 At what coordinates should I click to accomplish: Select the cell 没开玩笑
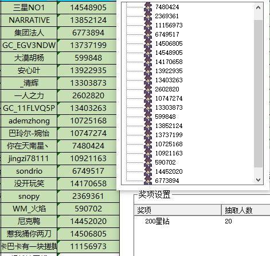29,183
